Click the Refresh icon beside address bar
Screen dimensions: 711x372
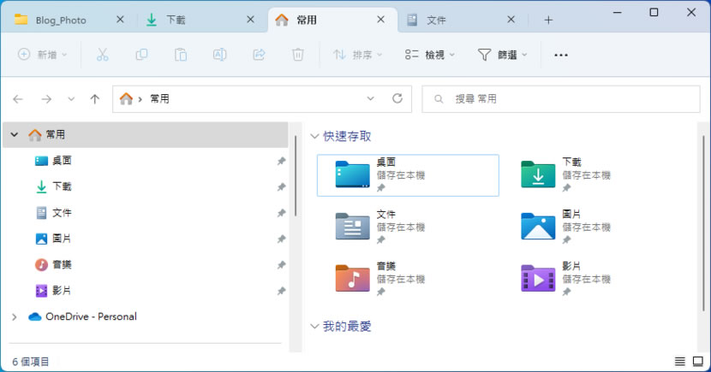pos(397,98)
